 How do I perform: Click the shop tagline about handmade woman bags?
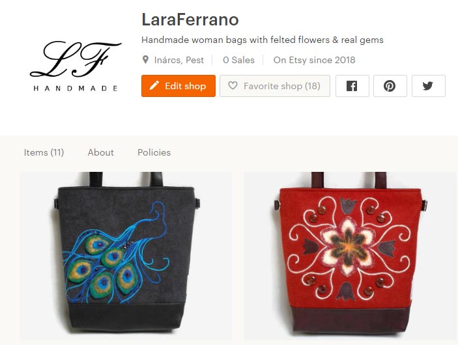pyautogui.click(x=263, y=40)
